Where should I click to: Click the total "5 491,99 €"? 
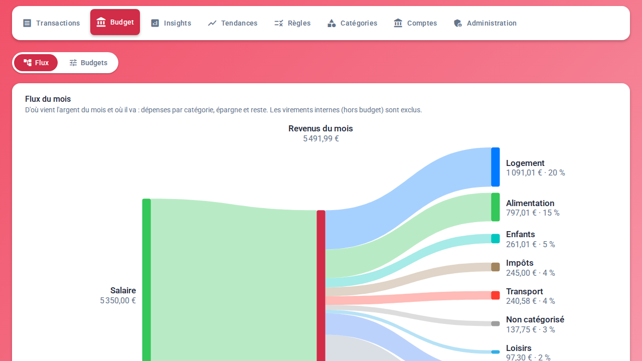pos(321,139)
